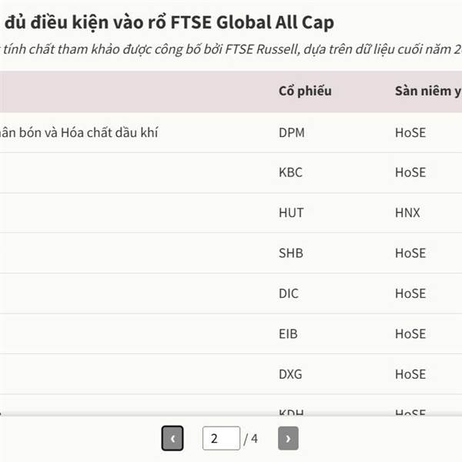This screenshot has width=462, height=462.
Task: Click the Cổ phiếu column header
Action: [305, 91]
